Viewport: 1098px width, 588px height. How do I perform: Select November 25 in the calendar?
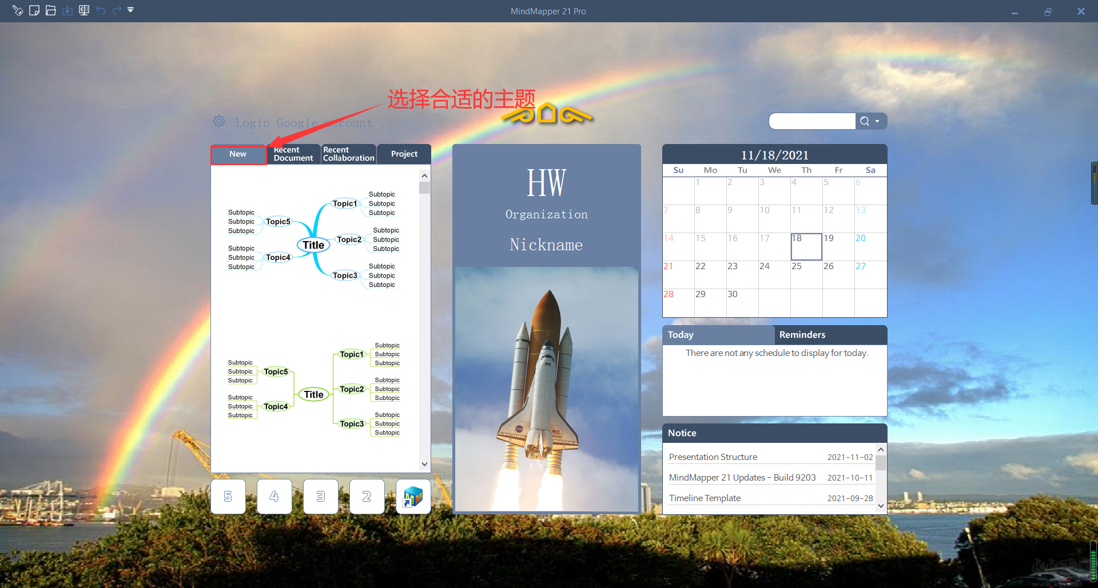pos(806,275)
